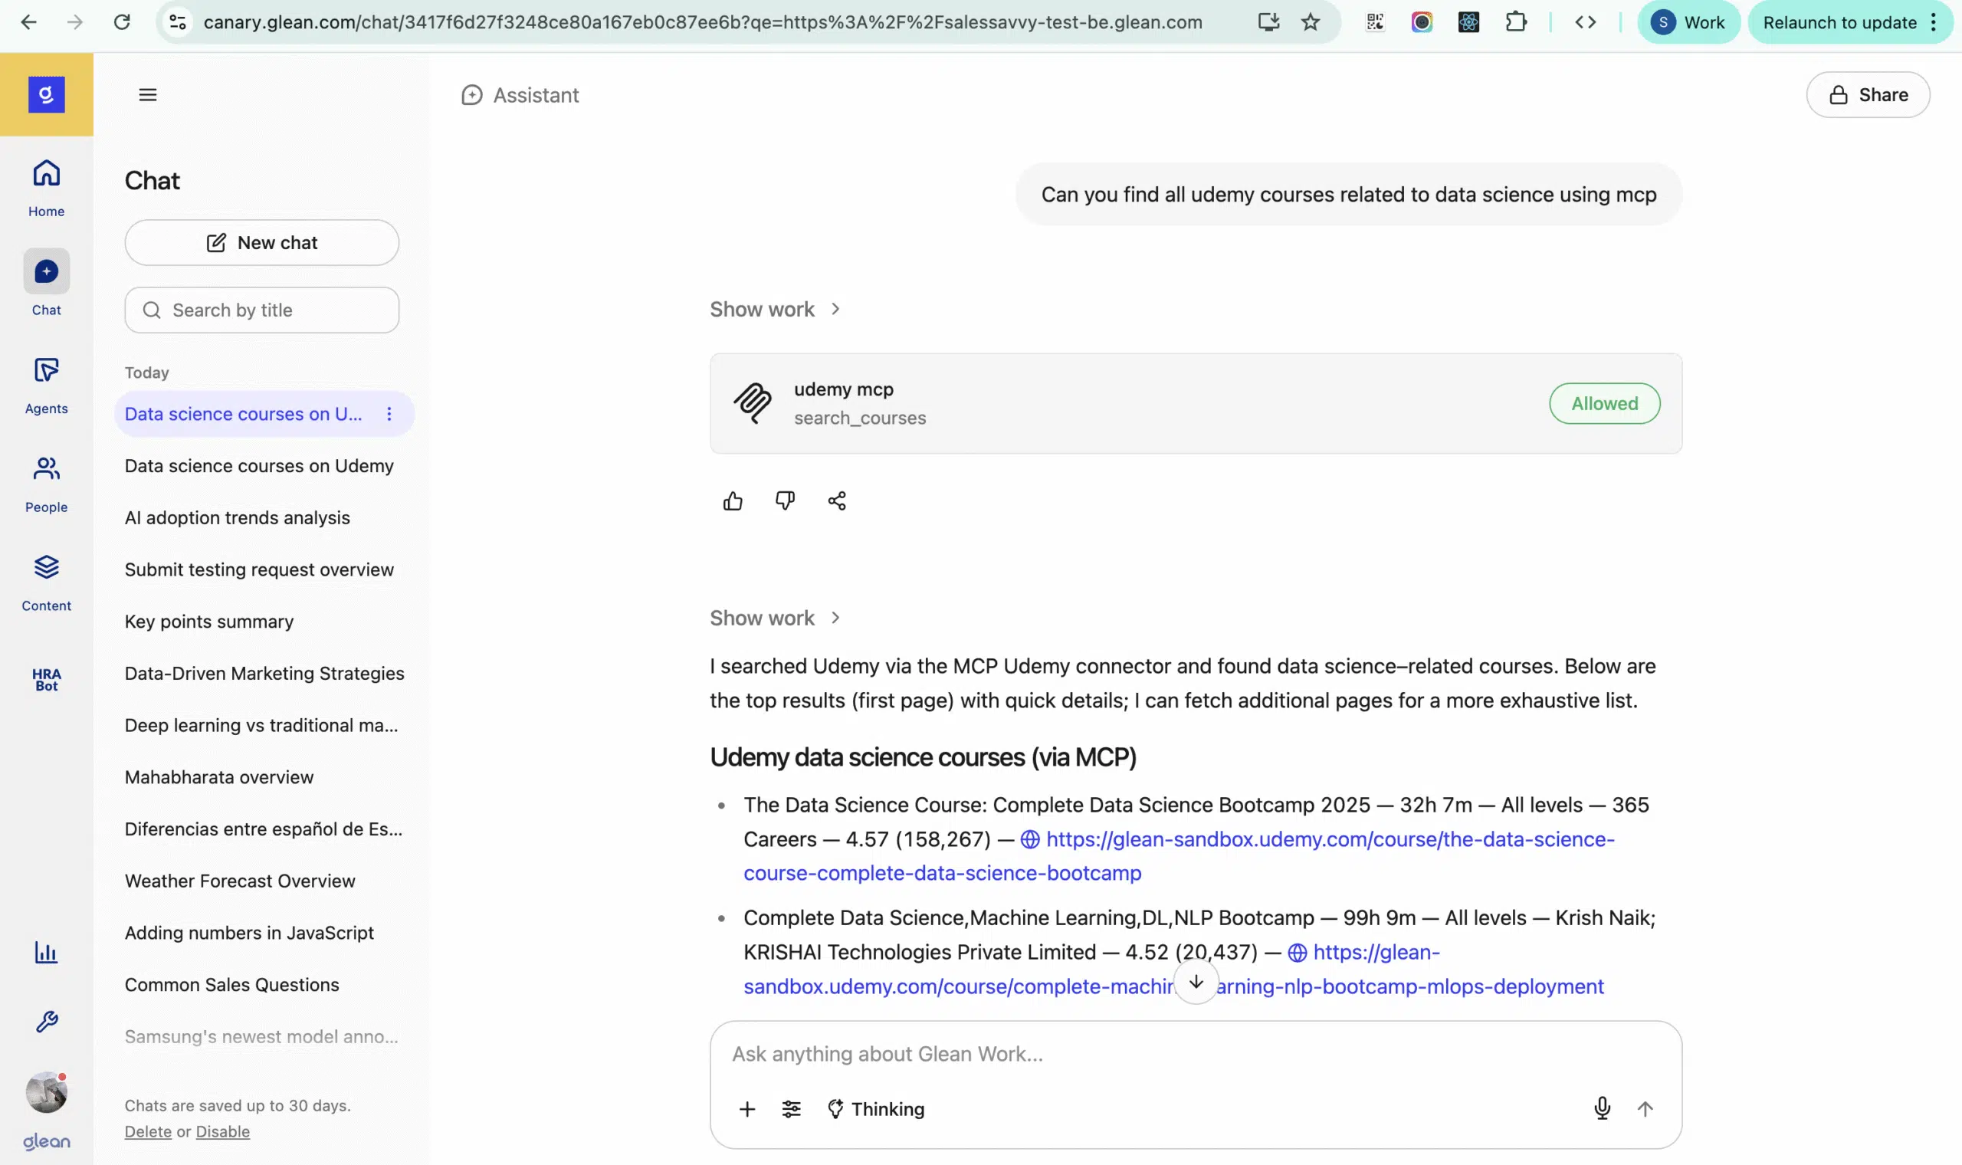
Task: Collapse chat list with hamburger icon
Action: [148, 95]
